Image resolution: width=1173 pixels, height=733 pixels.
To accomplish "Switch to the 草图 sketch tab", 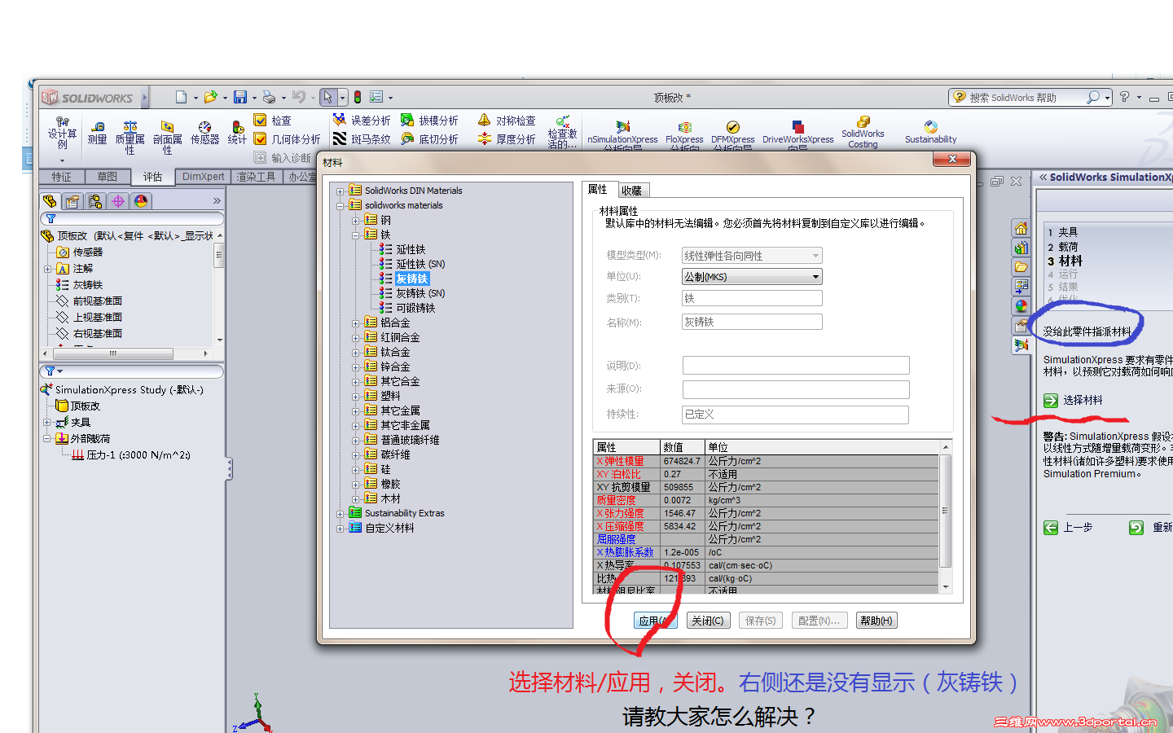I will pyautogui.click(x=107, y=177).
